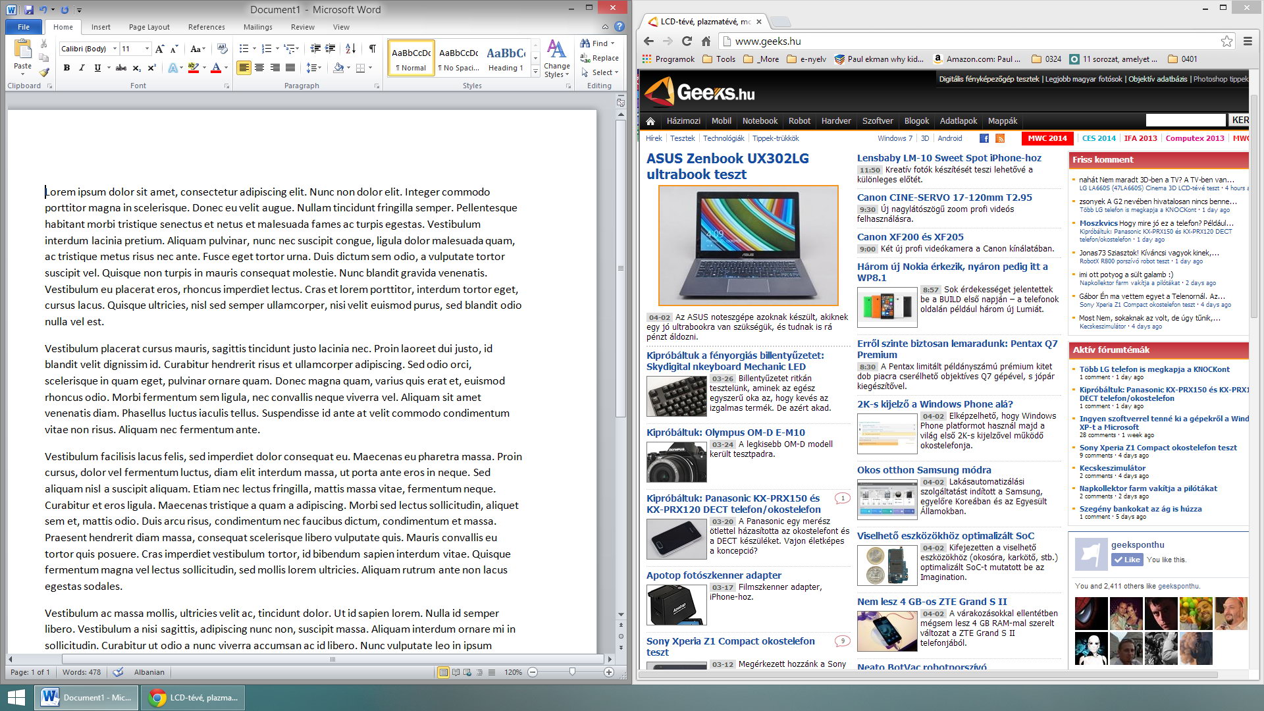Go back in Chrome browser
Image resolution: width=1264 pixels, height=711 pixels.
click(648, 41)
